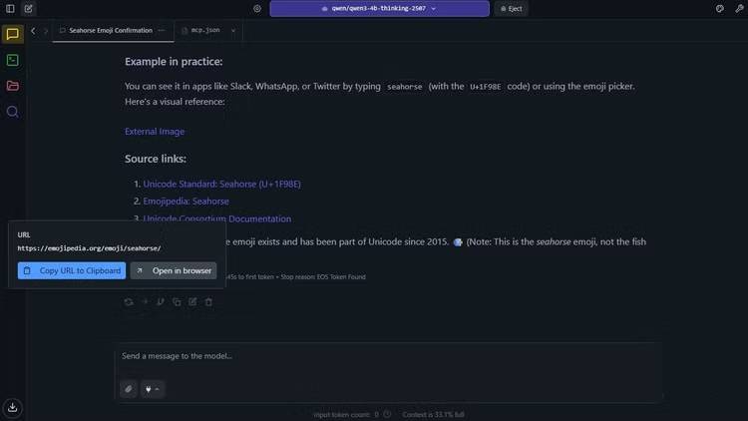Select the Chat speech-bubble sidebar icon
The width and height of the screenshot is (748, 421).
(x=13, y=34)
